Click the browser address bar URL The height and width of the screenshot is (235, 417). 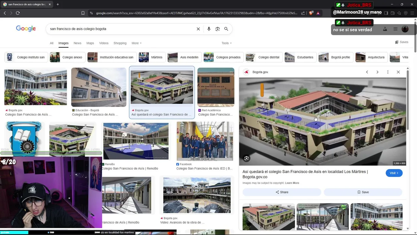pos(196,13)
